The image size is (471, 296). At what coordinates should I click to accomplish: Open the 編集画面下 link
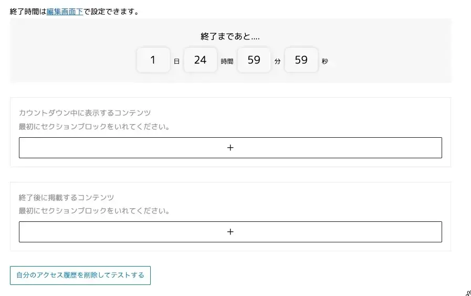65,12
